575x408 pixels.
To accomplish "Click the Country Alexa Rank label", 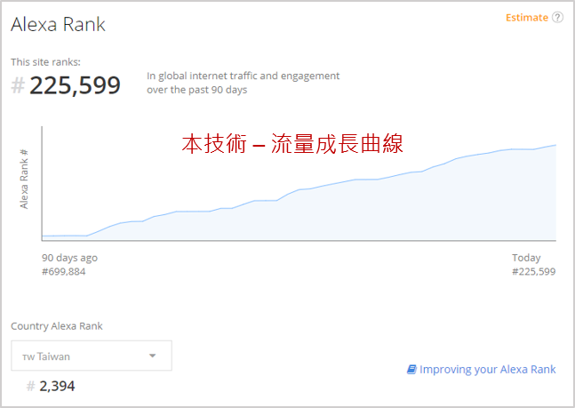I will click(x=57, y=326).
